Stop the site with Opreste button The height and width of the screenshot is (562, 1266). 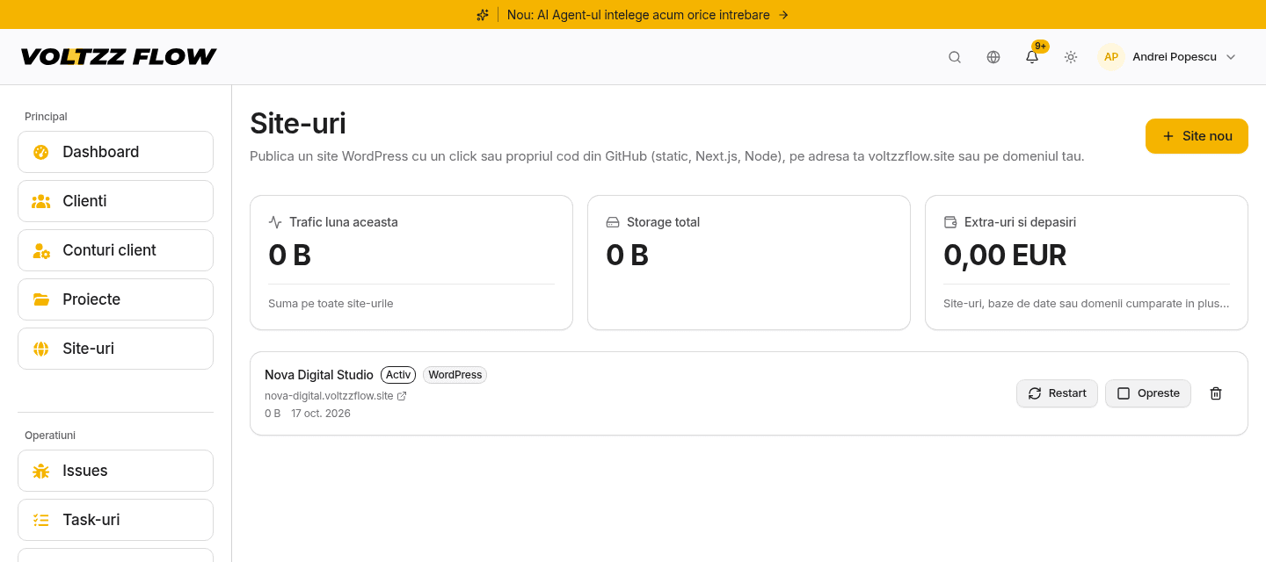point(1148,393)
